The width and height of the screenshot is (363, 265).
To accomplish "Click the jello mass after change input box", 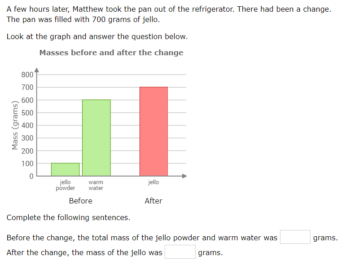I will [x=180, y=252].
